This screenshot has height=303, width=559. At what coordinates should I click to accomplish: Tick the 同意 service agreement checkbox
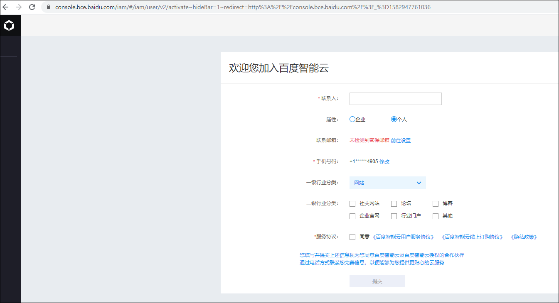[x=352, y=237]
